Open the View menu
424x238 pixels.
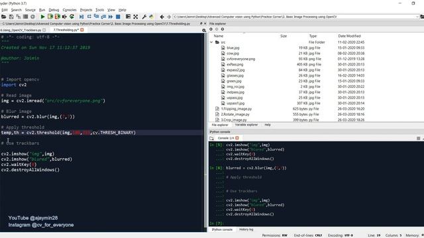(111, 10)
